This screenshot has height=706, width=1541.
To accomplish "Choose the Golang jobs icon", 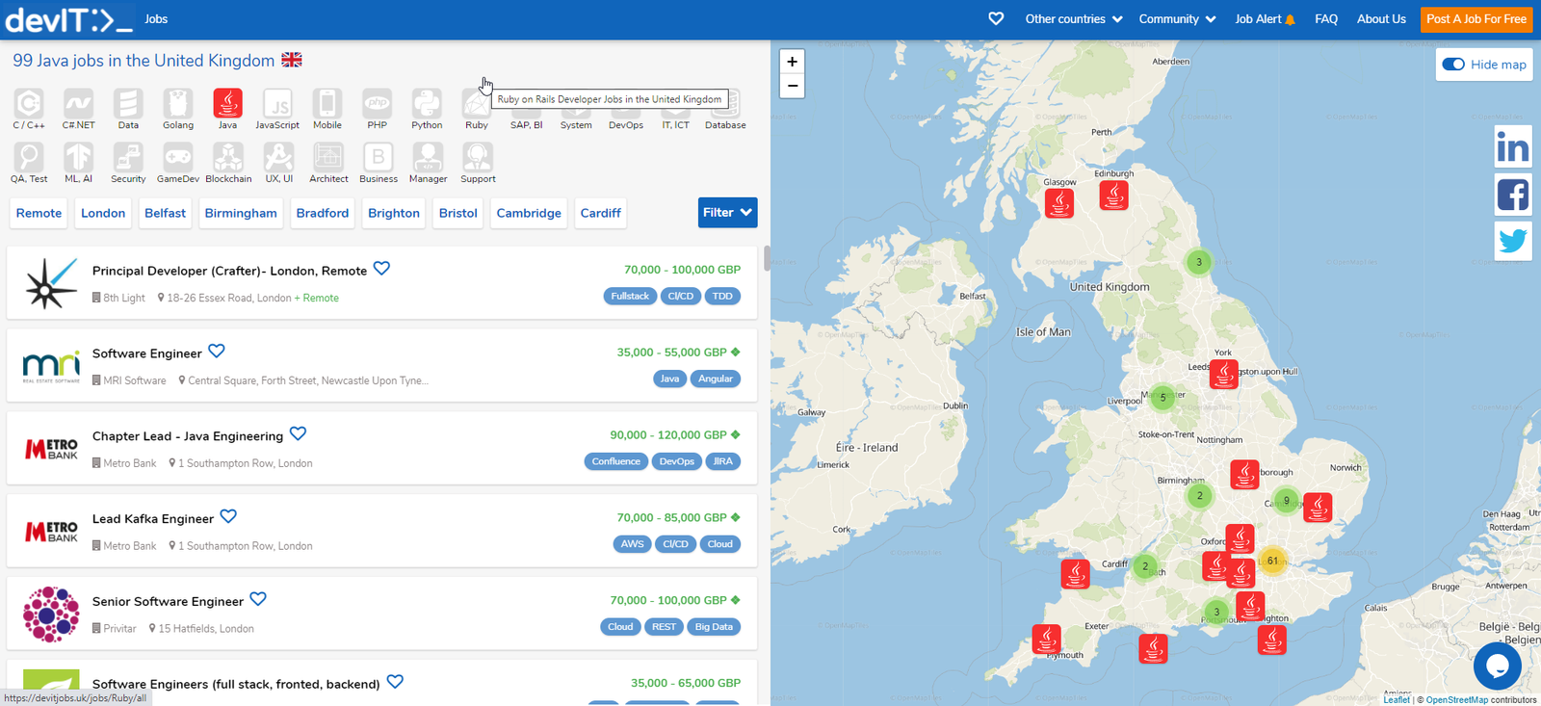I will 178,103.
